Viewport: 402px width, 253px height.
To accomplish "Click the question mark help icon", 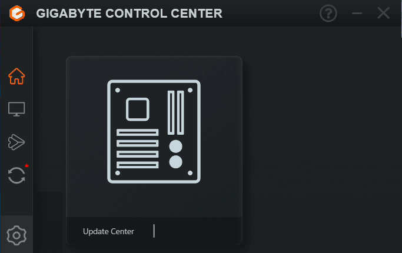I will [328, 13].
